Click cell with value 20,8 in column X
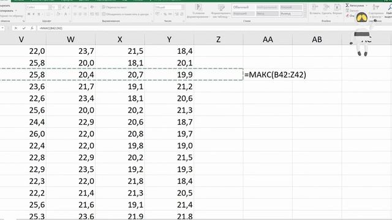 120,134
